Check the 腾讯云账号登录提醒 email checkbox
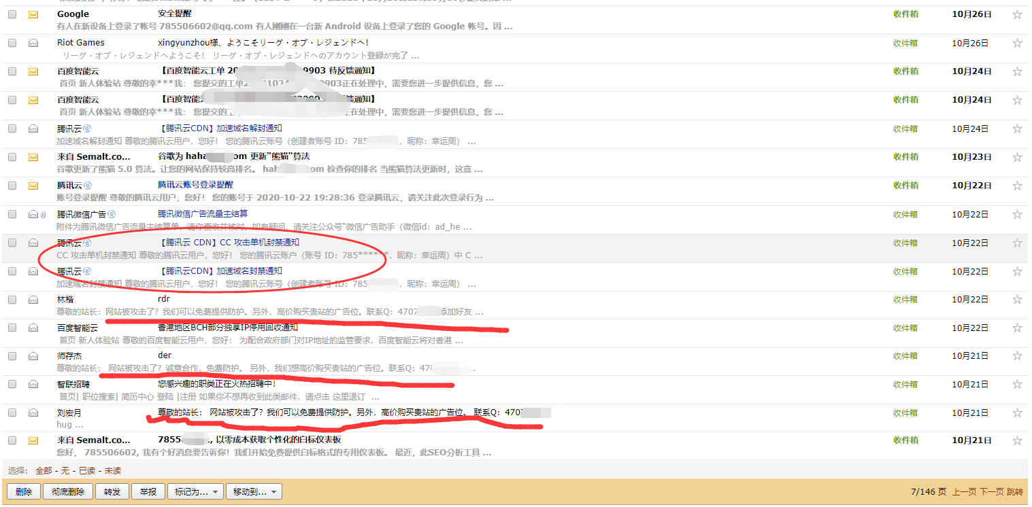Image resolution: width=1032 pixels, height=507 pixels. tap(12, 186)
